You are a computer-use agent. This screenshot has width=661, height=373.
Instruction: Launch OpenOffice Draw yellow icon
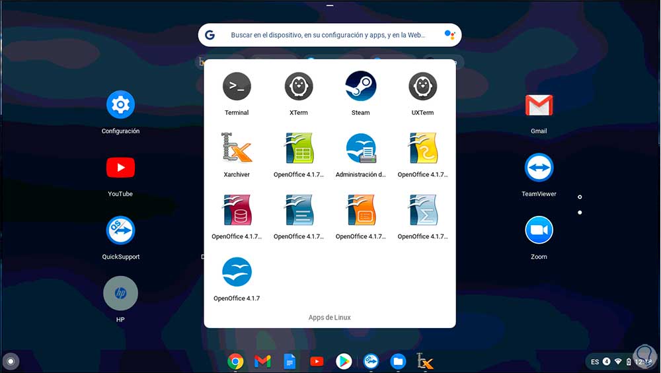(422, 148)
